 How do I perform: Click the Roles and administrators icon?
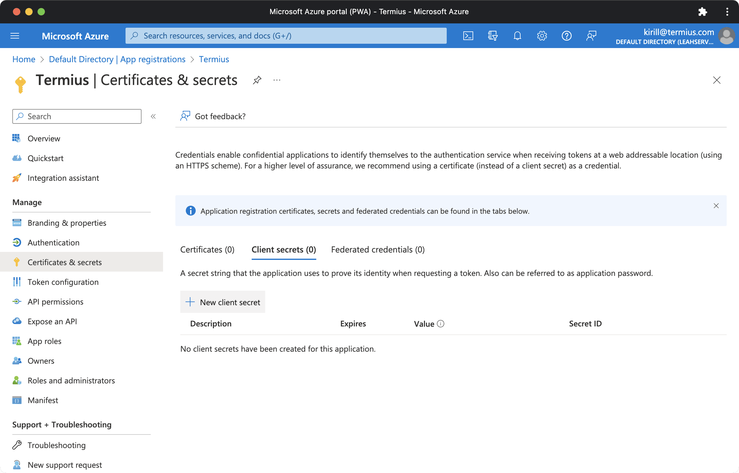17,380
